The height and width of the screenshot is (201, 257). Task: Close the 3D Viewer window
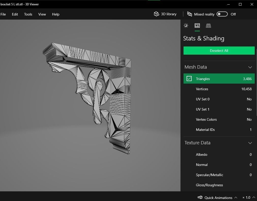click(x=252, y=4)
